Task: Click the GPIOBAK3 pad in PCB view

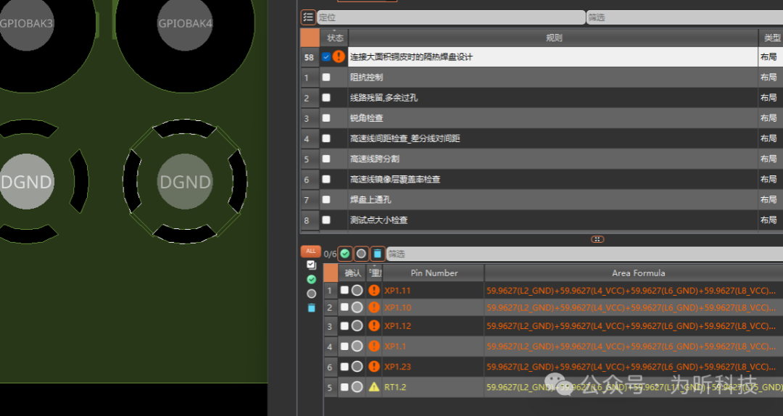Action: point(26,23)
